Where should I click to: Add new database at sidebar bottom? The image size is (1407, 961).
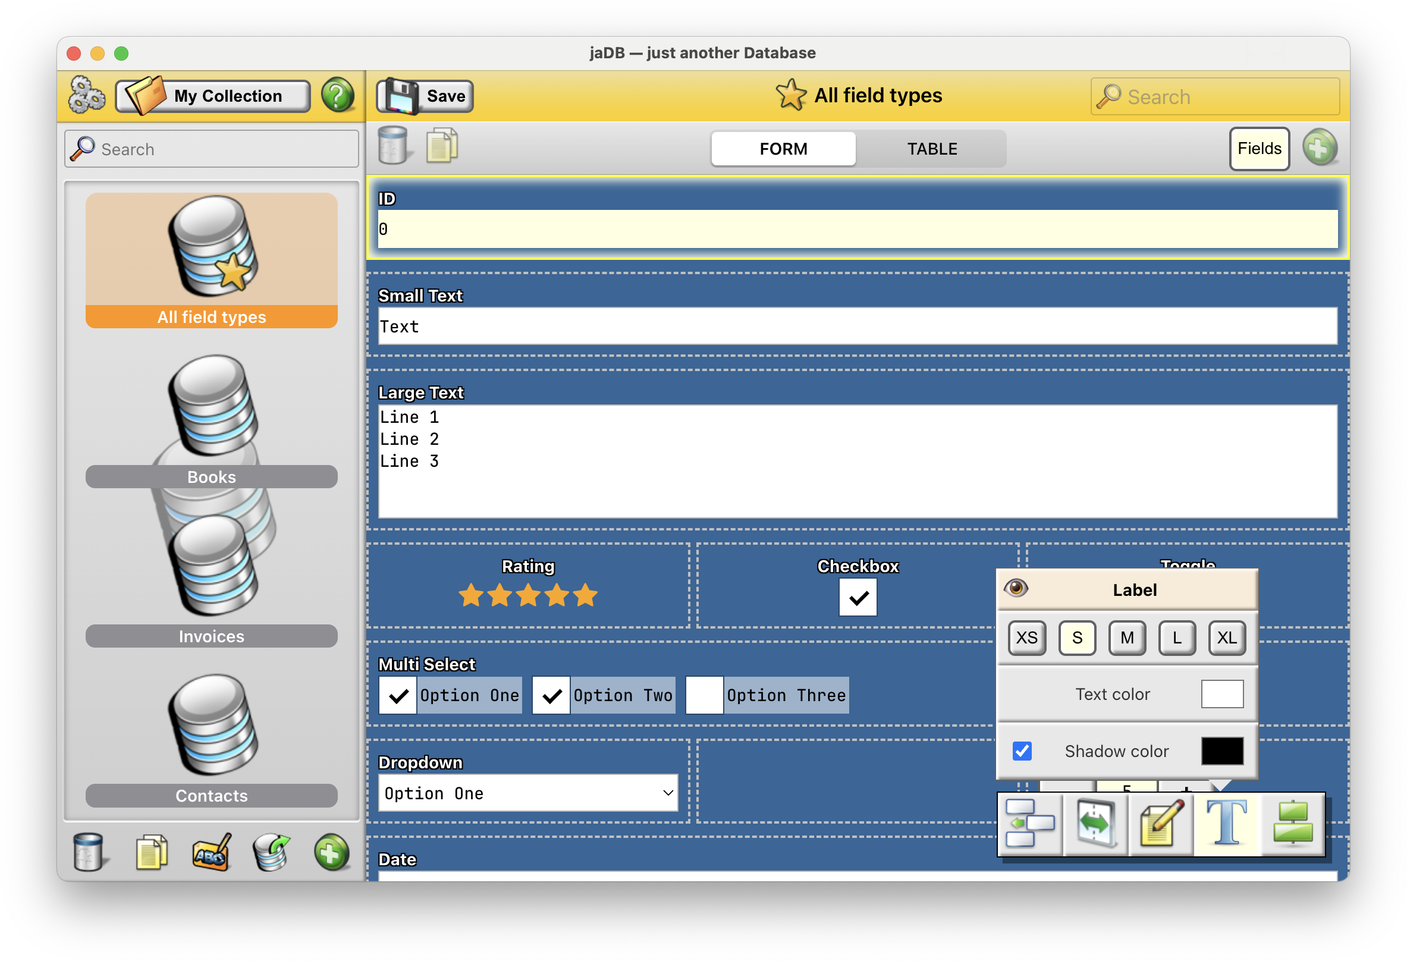331,853
